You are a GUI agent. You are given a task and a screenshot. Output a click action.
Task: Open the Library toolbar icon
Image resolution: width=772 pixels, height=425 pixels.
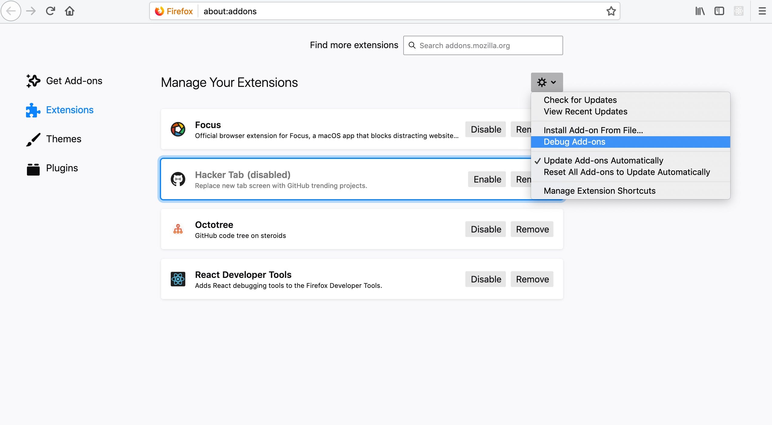pyautogui.click(x=700, y=11)
